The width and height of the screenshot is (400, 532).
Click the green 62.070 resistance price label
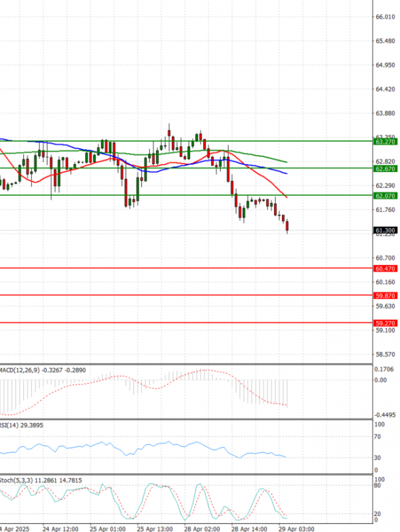tap(385, 196)
